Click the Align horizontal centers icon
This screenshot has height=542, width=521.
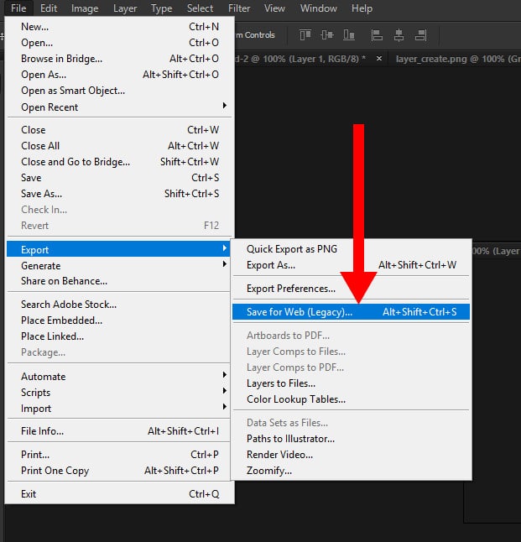(399, 35)
